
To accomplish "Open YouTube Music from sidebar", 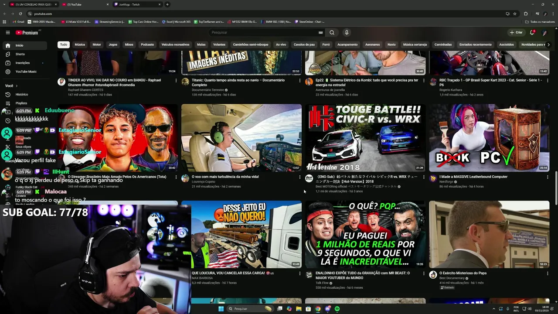I will tap(26, 72).
